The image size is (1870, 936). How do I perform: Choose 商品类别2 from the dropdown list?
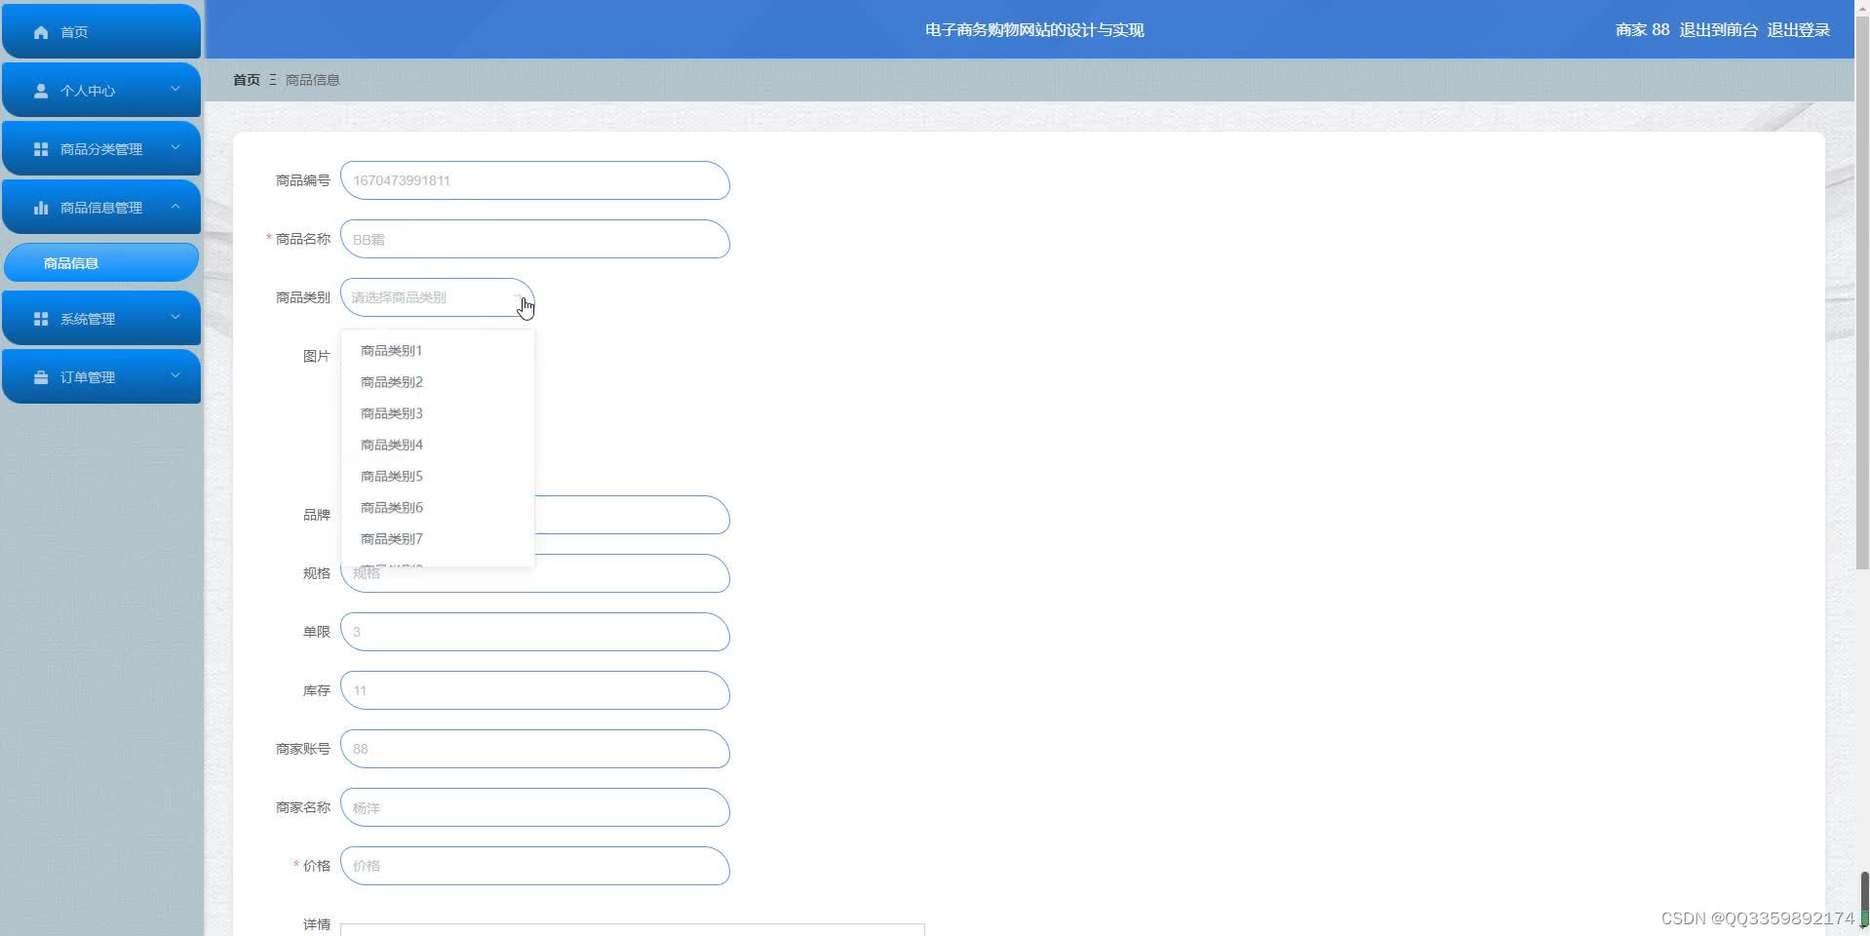[x=437, y=382]
